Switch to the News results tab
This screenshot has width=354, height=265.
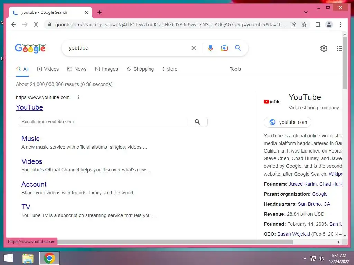coord(77,69)
